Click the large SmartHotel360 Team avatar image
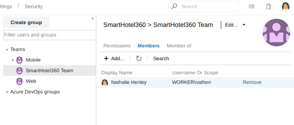 coord(276,33)
